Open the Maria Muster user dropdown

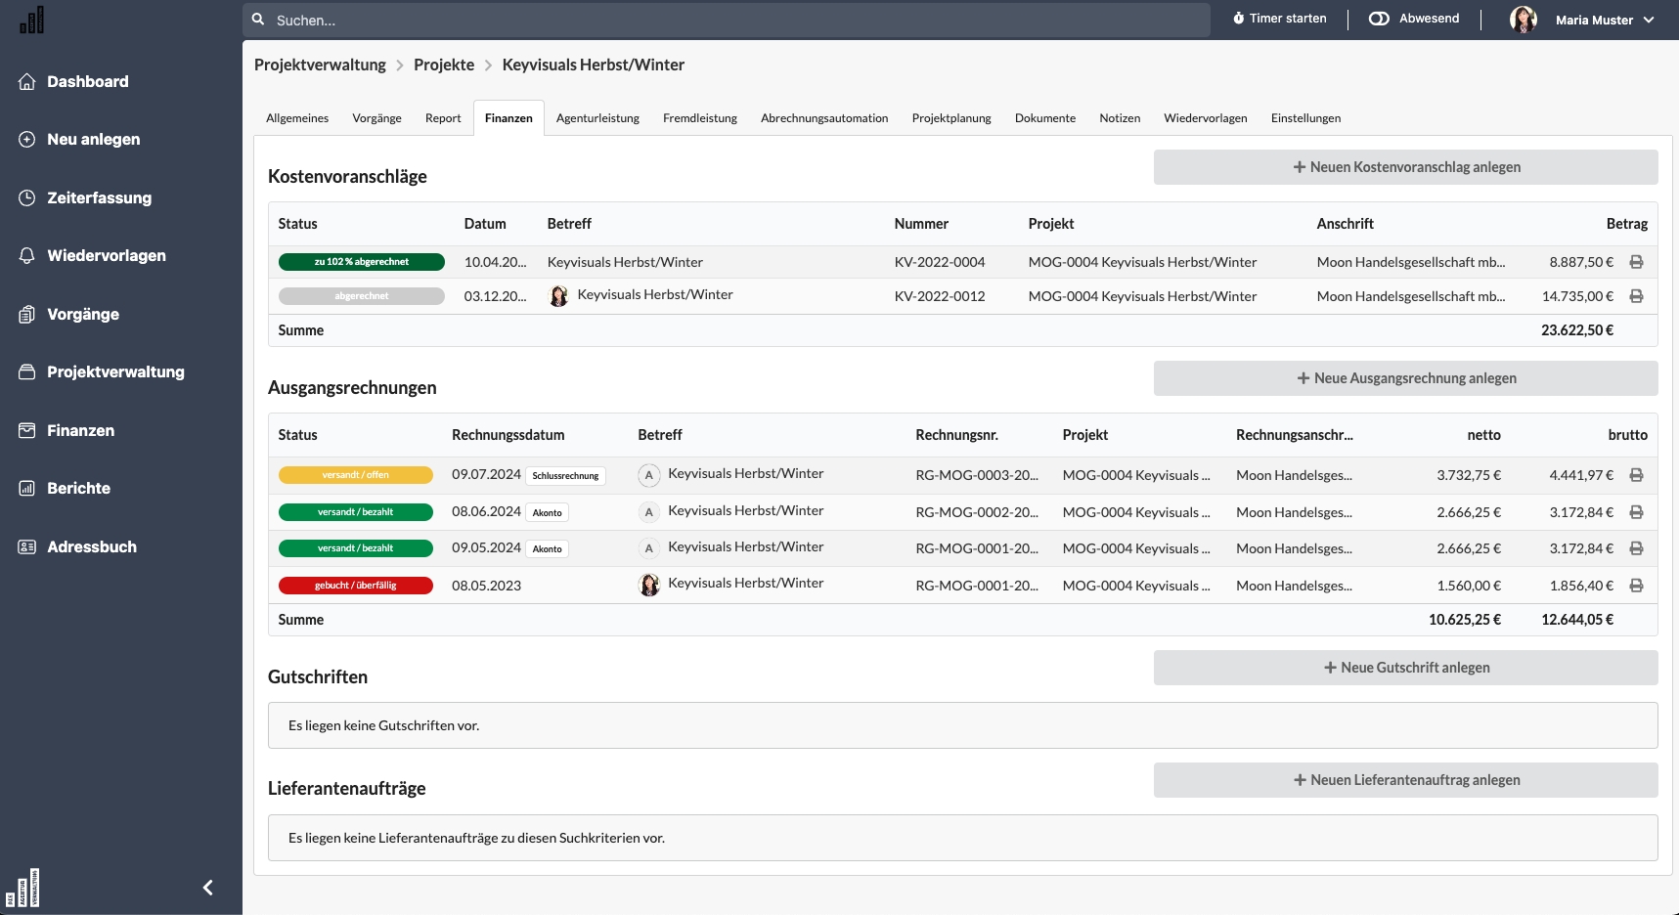[1649, 20]
